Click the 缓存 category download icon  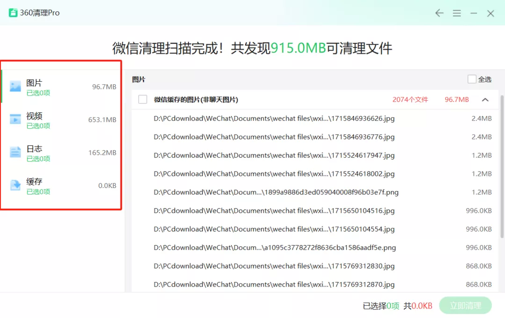(15, 185)
